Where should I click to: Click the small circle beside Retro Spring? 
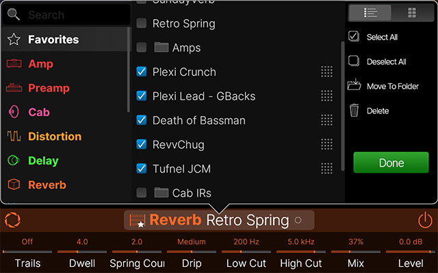[x=298, y=220]
